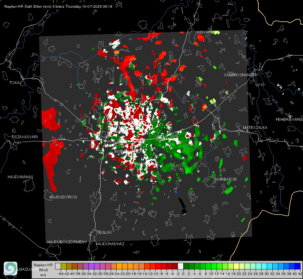This screenshot has width=303, height=279.
Task: Click the HAJDÚBÖSZÖRMÉNY town label
Action: (67, 242)
